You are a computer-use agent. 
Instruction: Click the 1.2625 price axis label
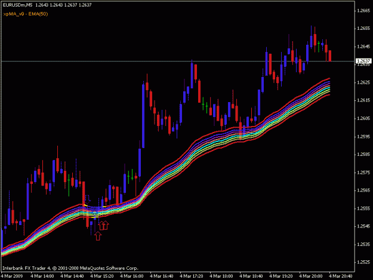[x=363, y=82]
